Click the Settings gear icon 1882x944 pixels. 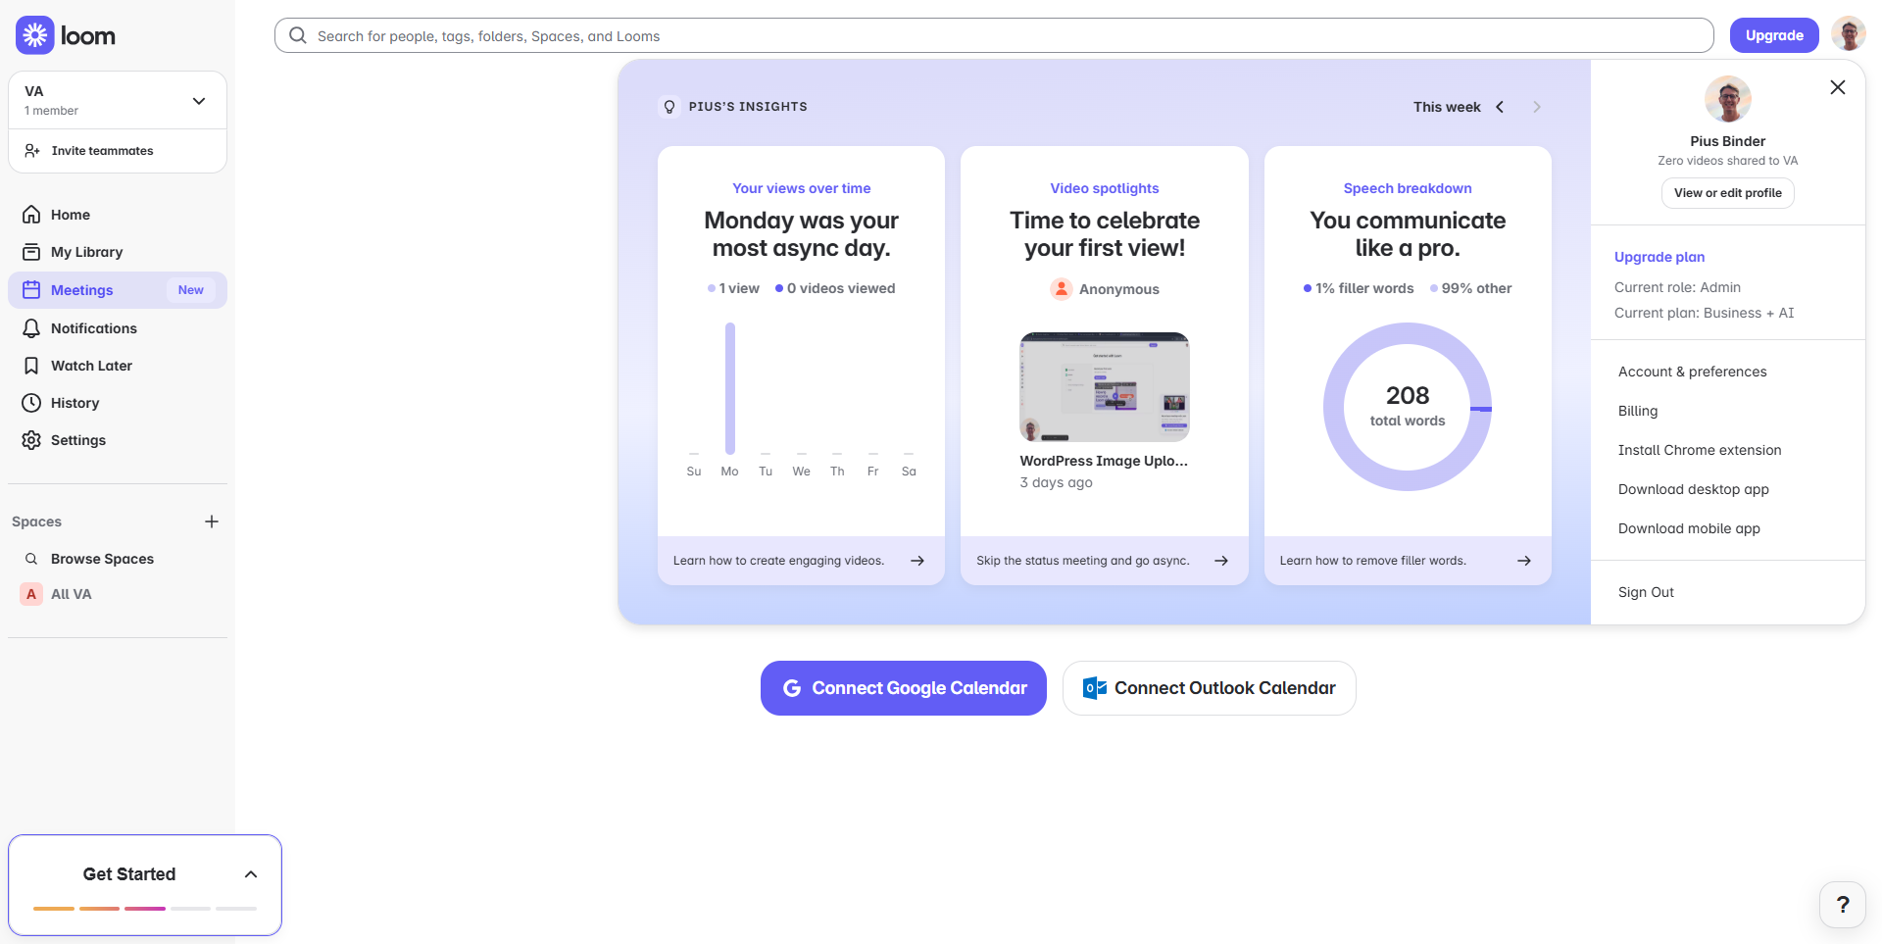31,440
